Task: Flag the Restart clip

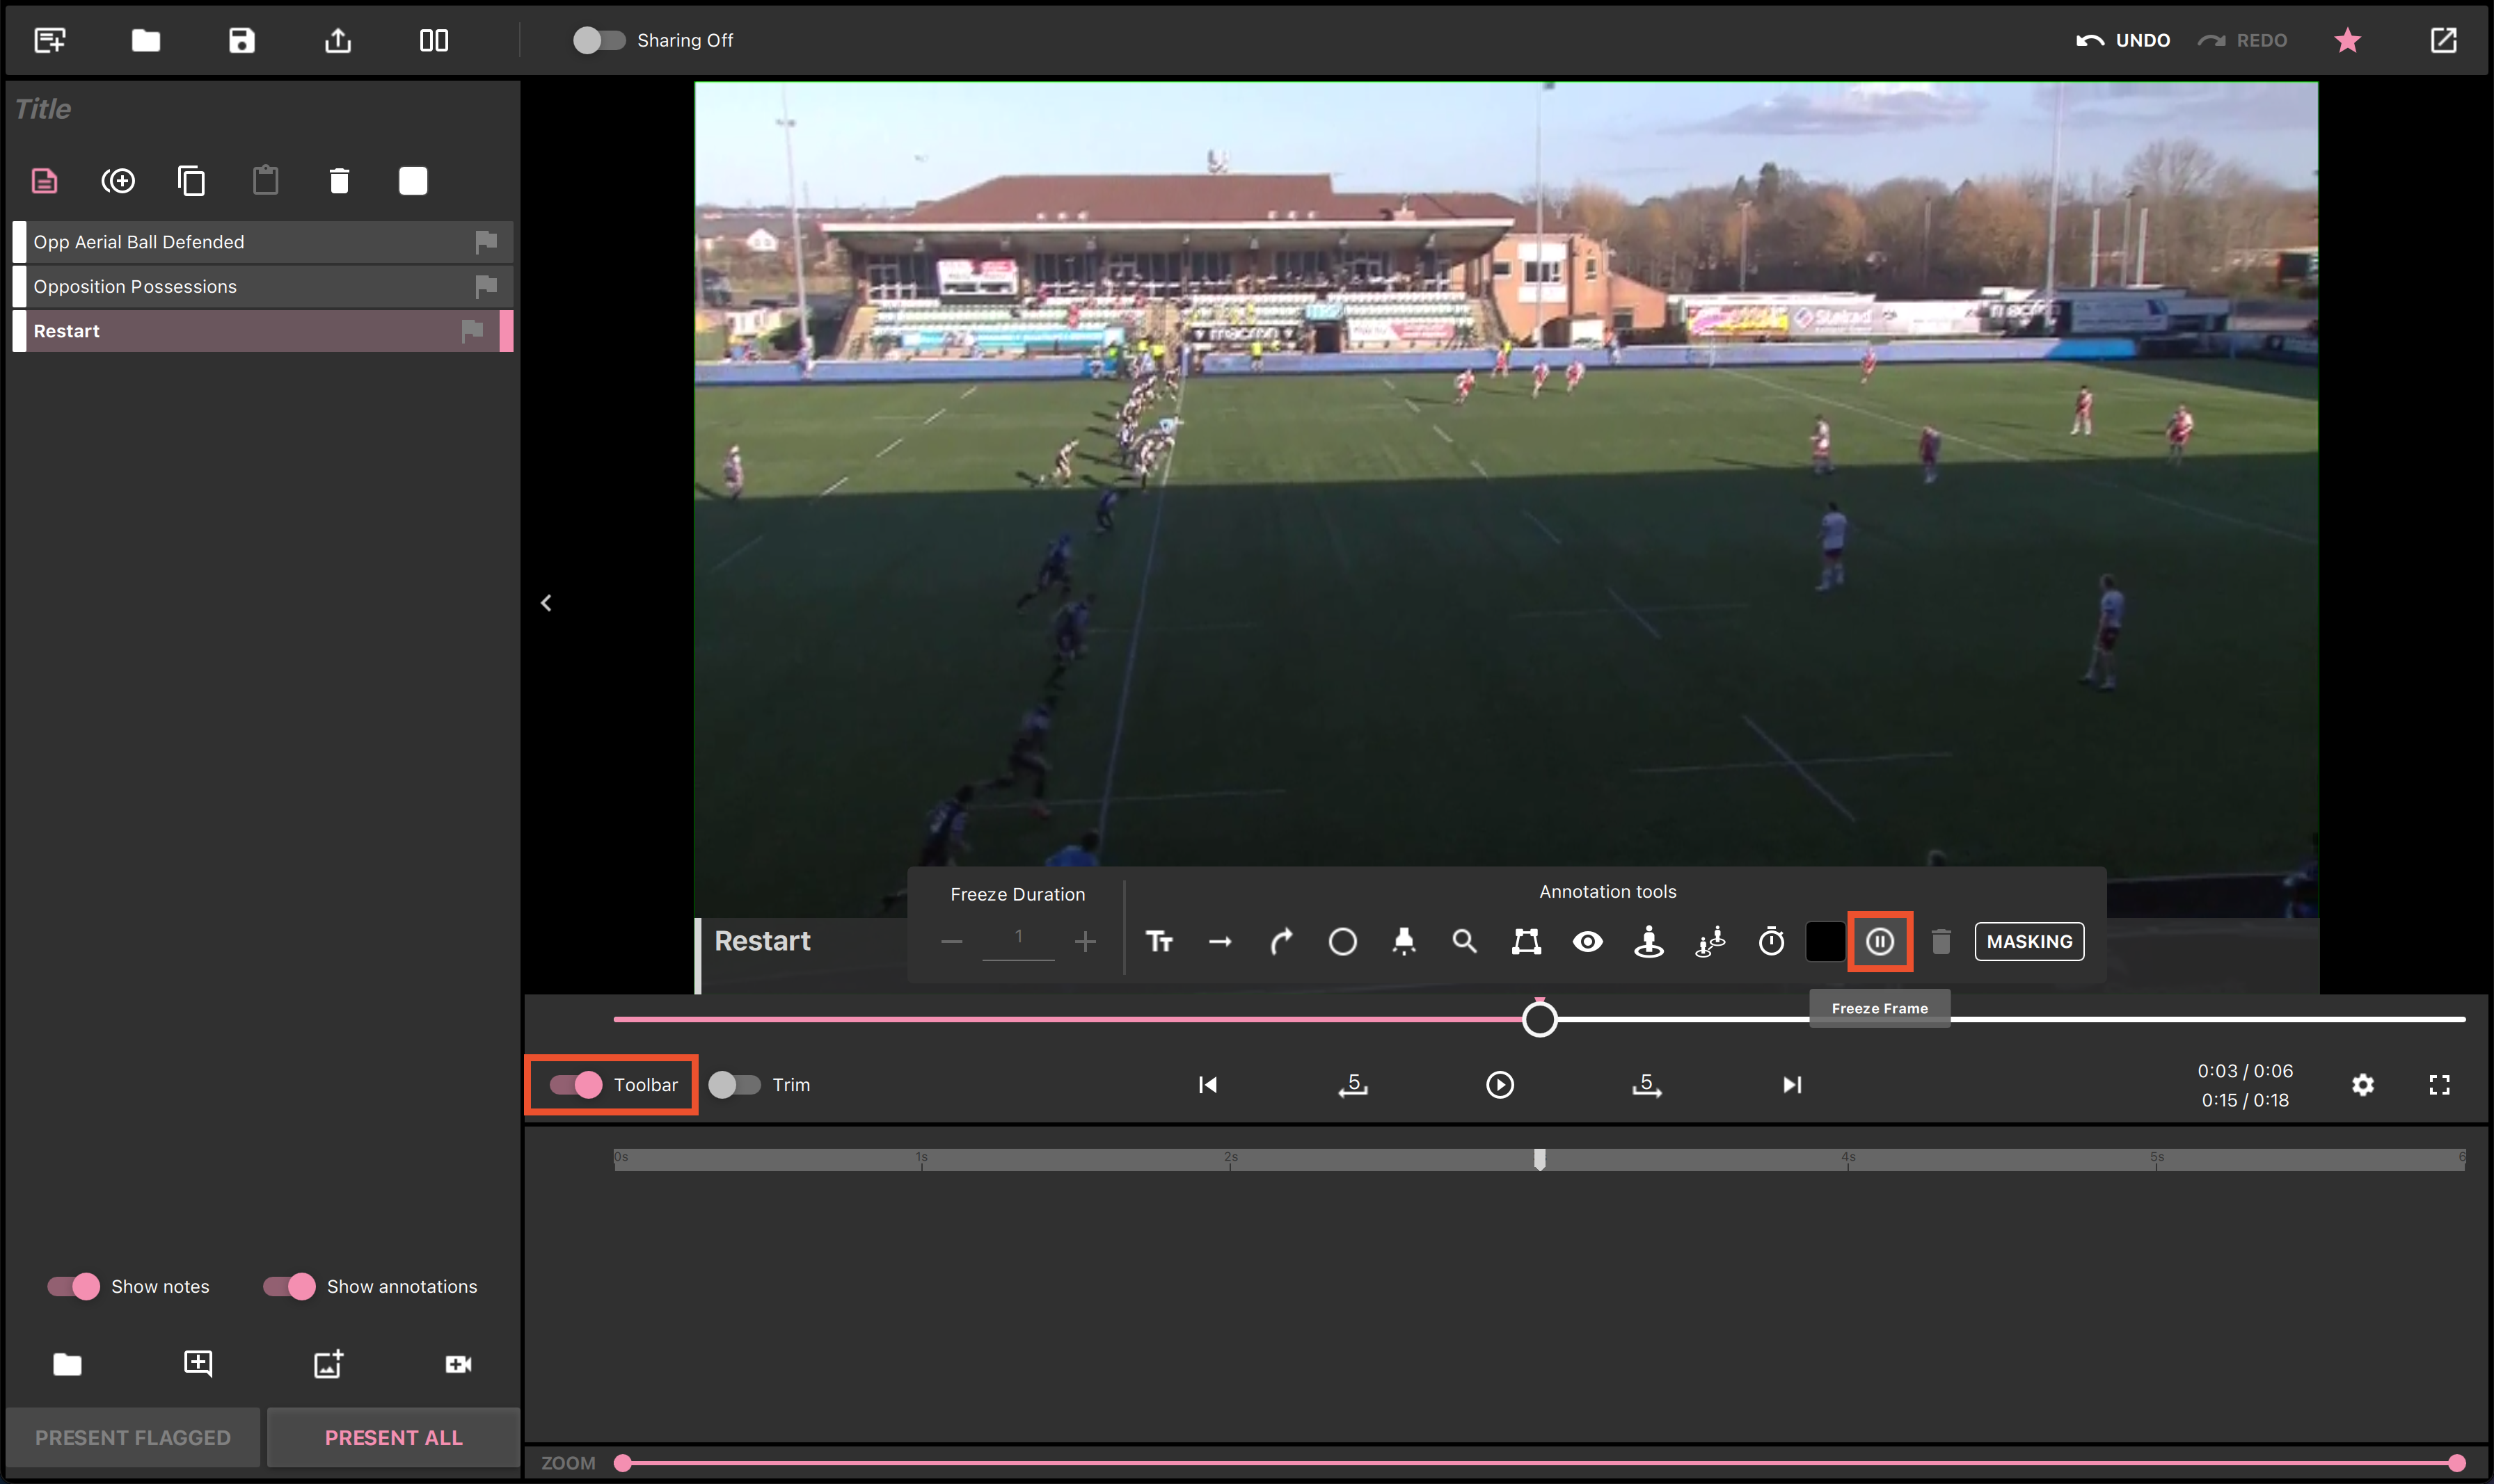Action: coord(472,331)
